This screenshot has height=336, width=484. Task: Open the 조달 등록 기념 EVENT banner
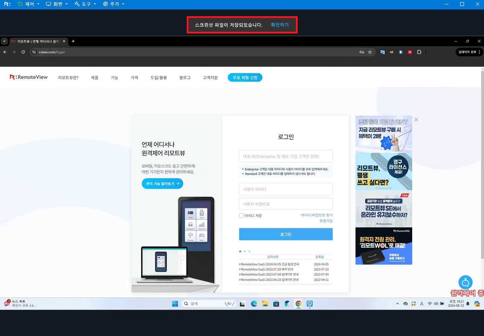coord(384,134)
